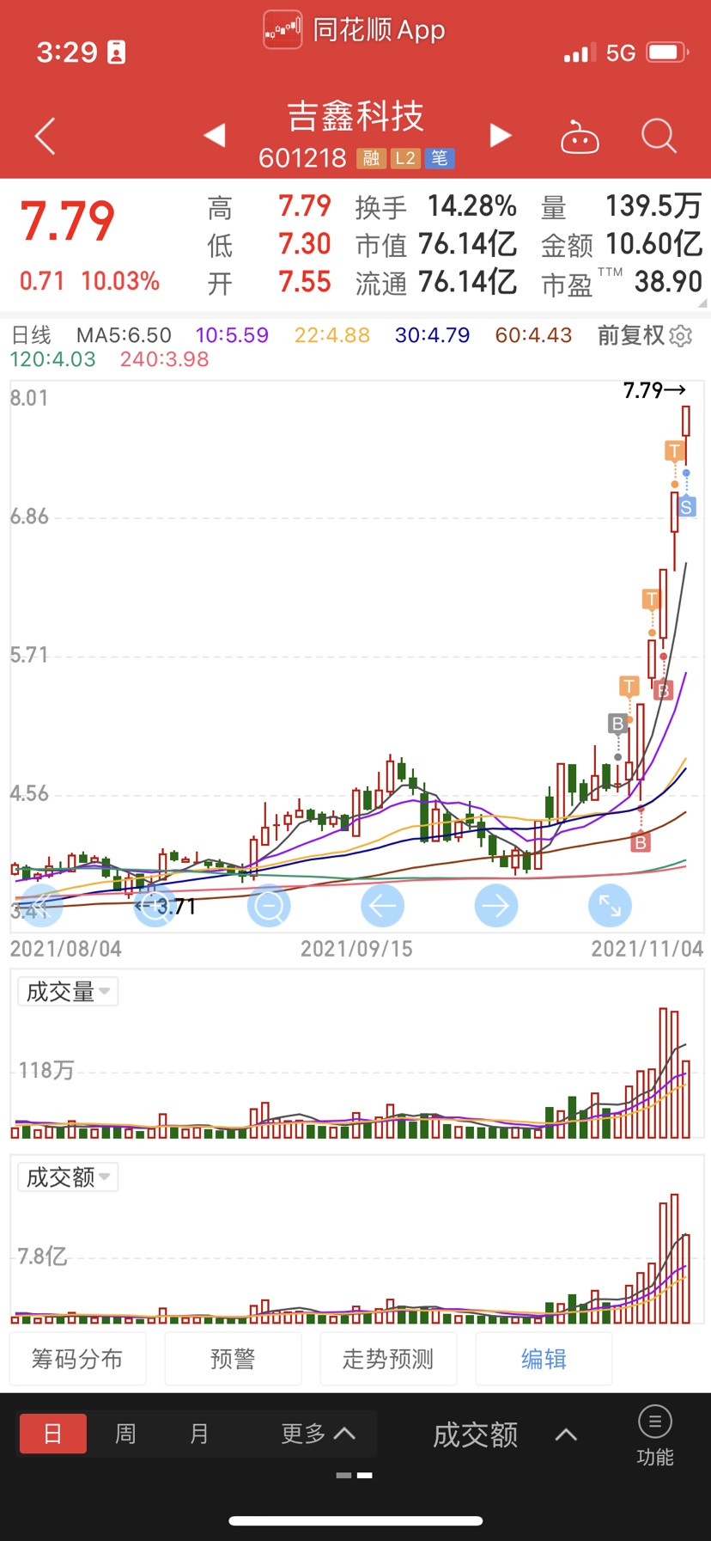
Task: Open stock search magnifier
Action: pos(659,136)
